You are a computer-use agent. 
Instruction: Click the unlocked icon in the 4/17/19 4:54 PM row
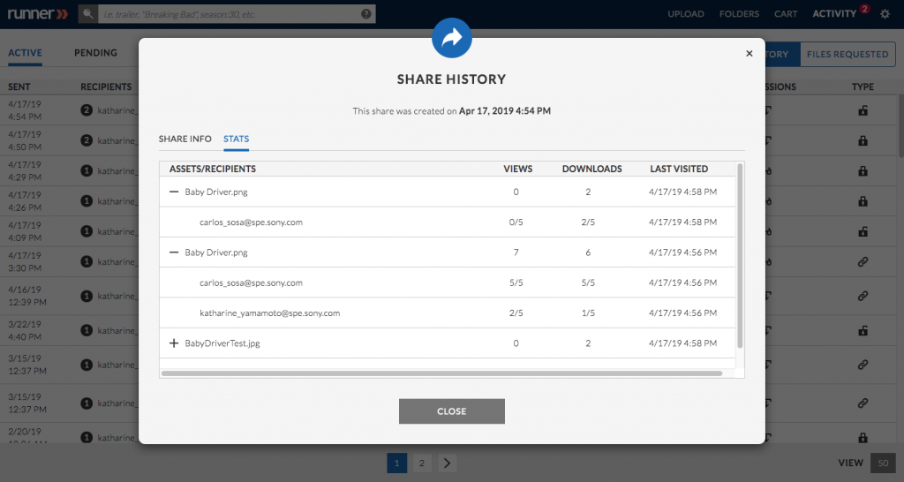pos(863,110)
